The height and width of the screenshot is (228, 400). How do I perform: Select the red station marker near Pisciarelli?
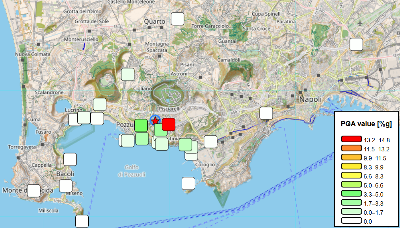tap(169, 125)
